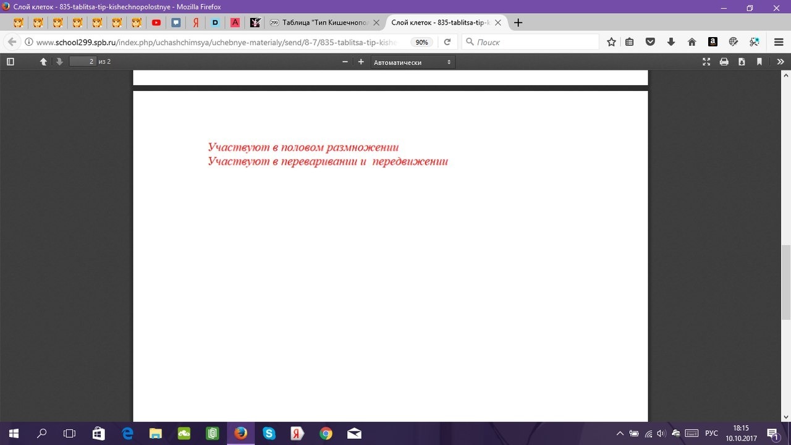Reset the 90% page zoom indicator
Image resolution: width=791 pixels, height=445 pixels.
(421, 43)
